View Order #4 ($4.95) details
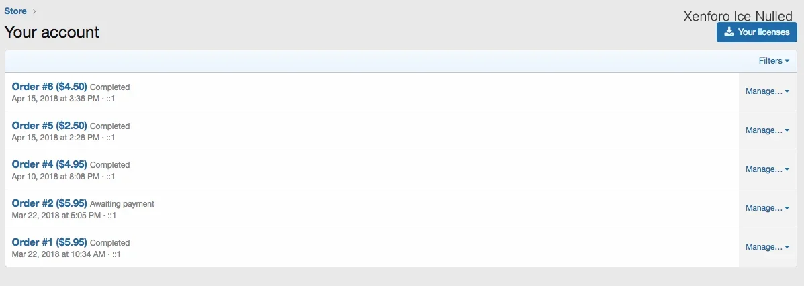 click(x=49, y=164)
